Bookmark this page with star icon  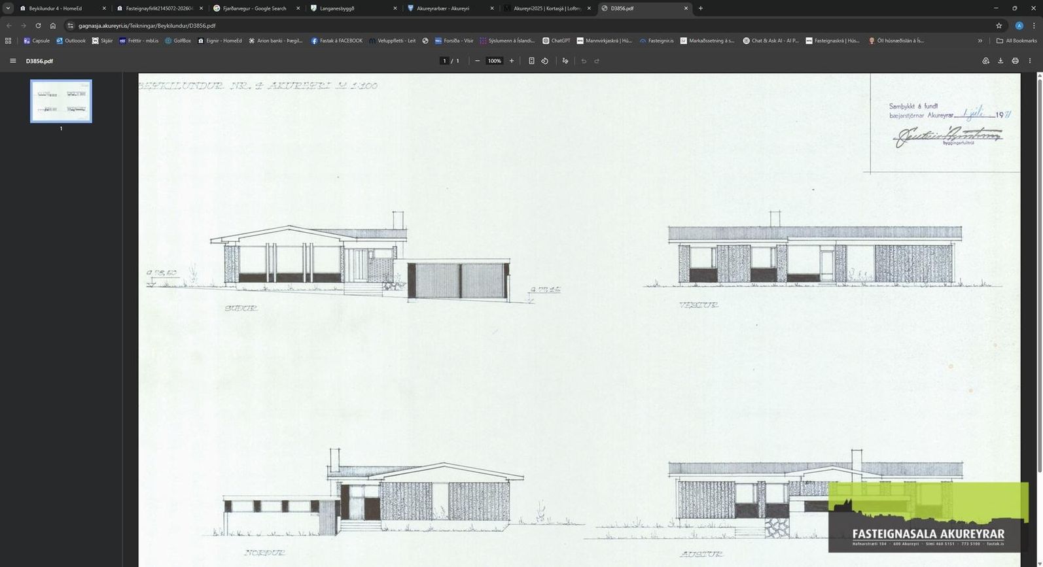(999, 26)
